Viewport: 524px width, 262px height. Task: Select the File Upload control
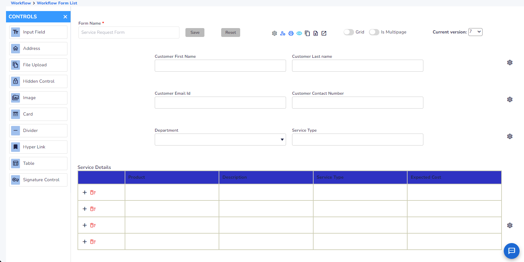[38, 65]
